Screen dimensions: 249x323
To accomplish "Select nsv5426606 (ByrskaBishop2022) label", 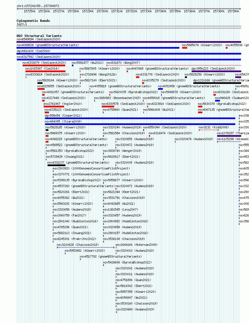I will 127,262.
